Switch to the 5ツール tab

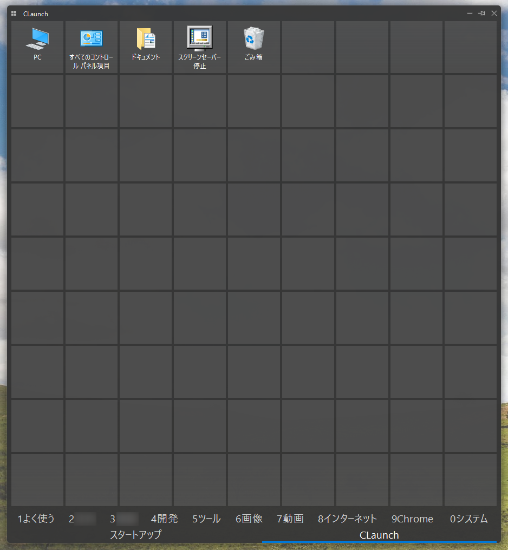pyautogui.click(x=206, y=519)
